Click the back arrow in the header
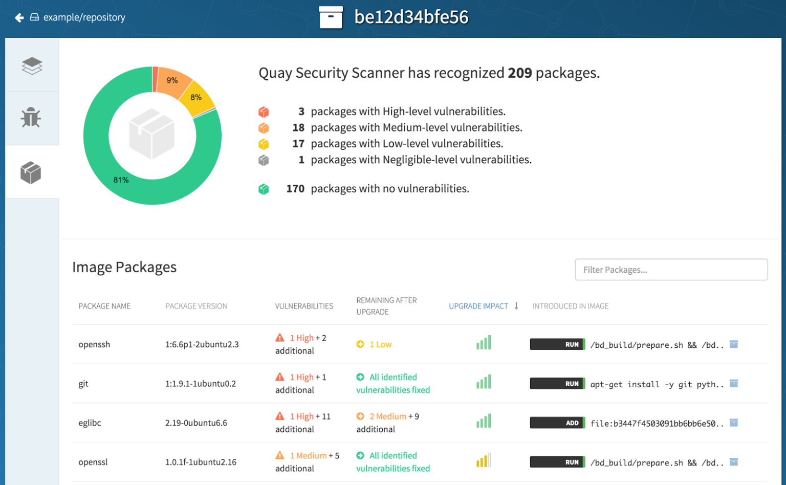 [x=19, y=17]
